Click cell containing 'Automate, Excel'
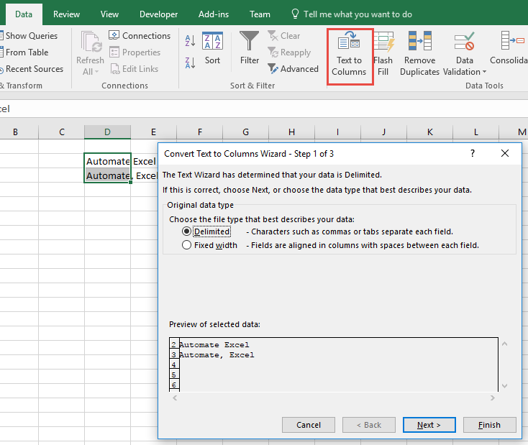 (107, 175)
